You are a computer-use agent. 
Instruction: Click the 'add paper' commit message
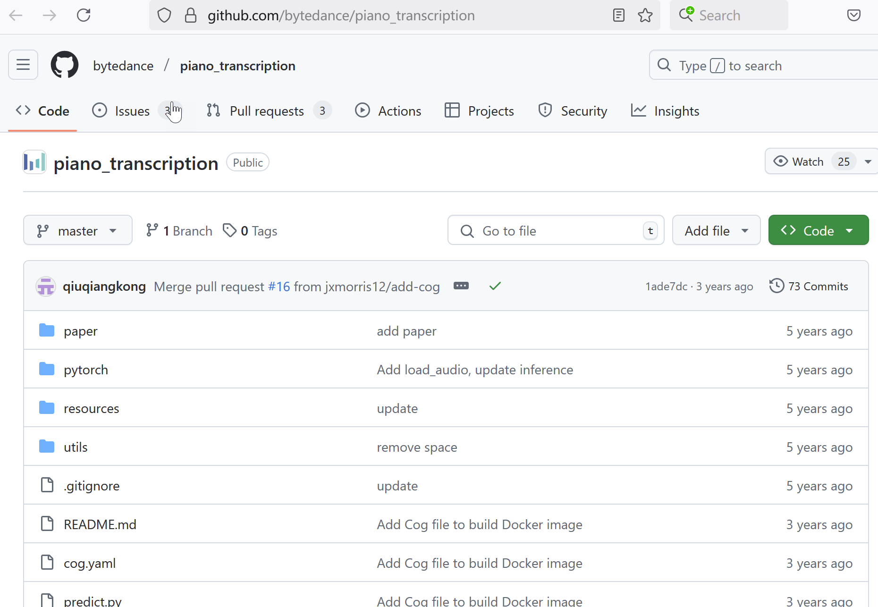click(x=407, y=331)
